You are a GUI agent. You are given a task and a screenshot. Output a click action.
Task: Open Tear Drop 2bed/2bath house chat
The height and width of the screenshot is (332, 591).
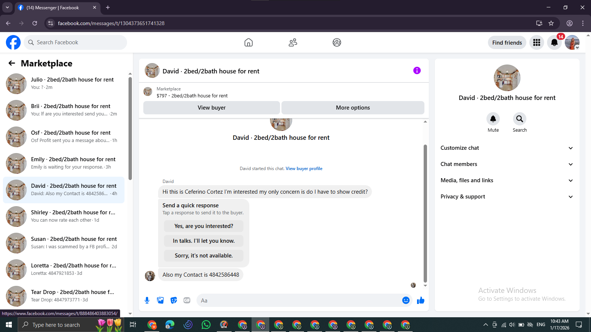[64, 296]
